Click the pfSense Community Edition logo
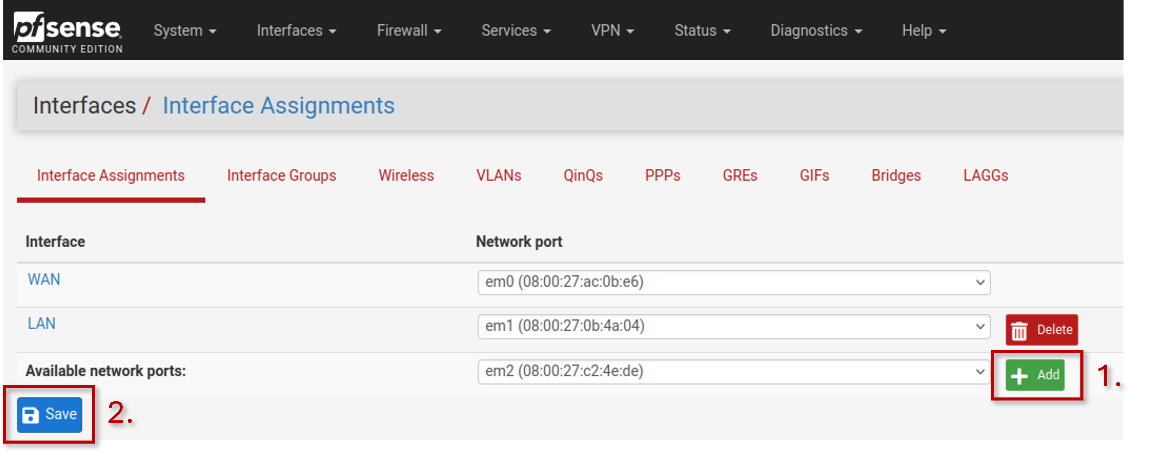1152x461 pixels. (x=67, y=33)
